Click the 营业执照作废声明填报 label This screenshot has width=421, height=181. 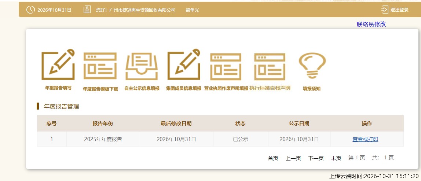[226, 89]
